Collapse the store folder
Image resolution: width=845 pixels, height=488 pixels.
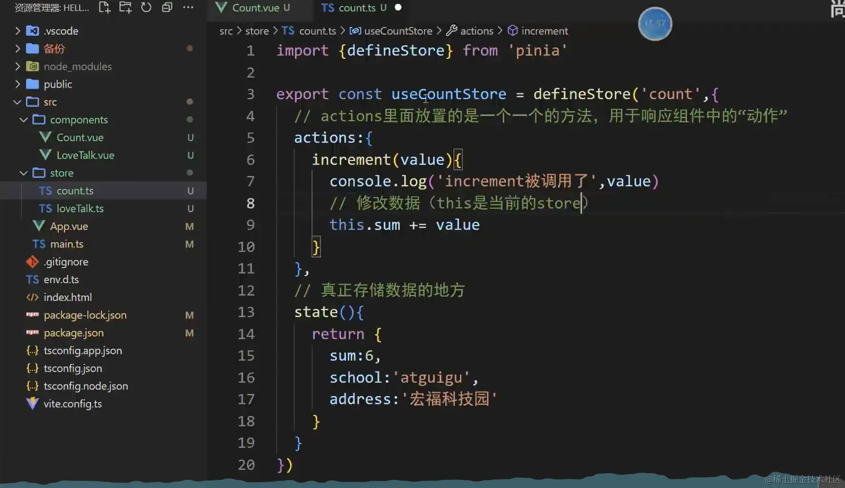coord(23,173)
